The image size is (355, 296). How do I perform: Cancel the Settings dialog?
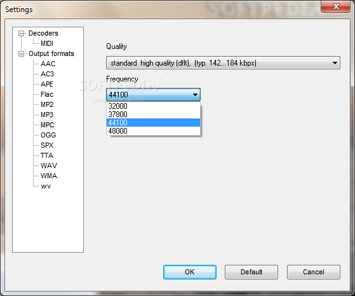(x=314, y=272)
